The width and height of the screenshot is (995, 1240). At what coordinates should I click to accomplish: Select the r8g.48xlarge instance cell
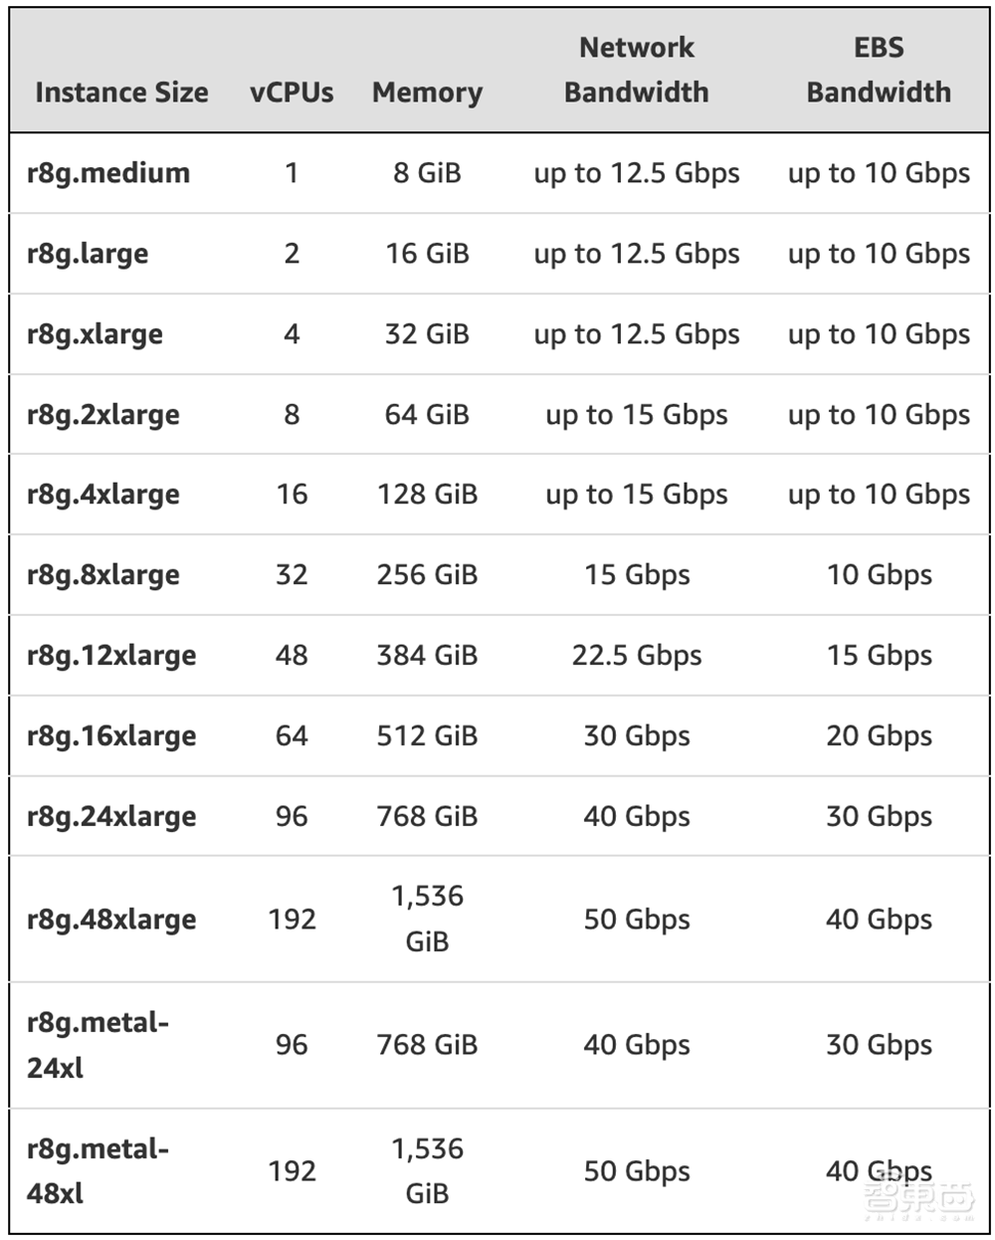[111, 920]
